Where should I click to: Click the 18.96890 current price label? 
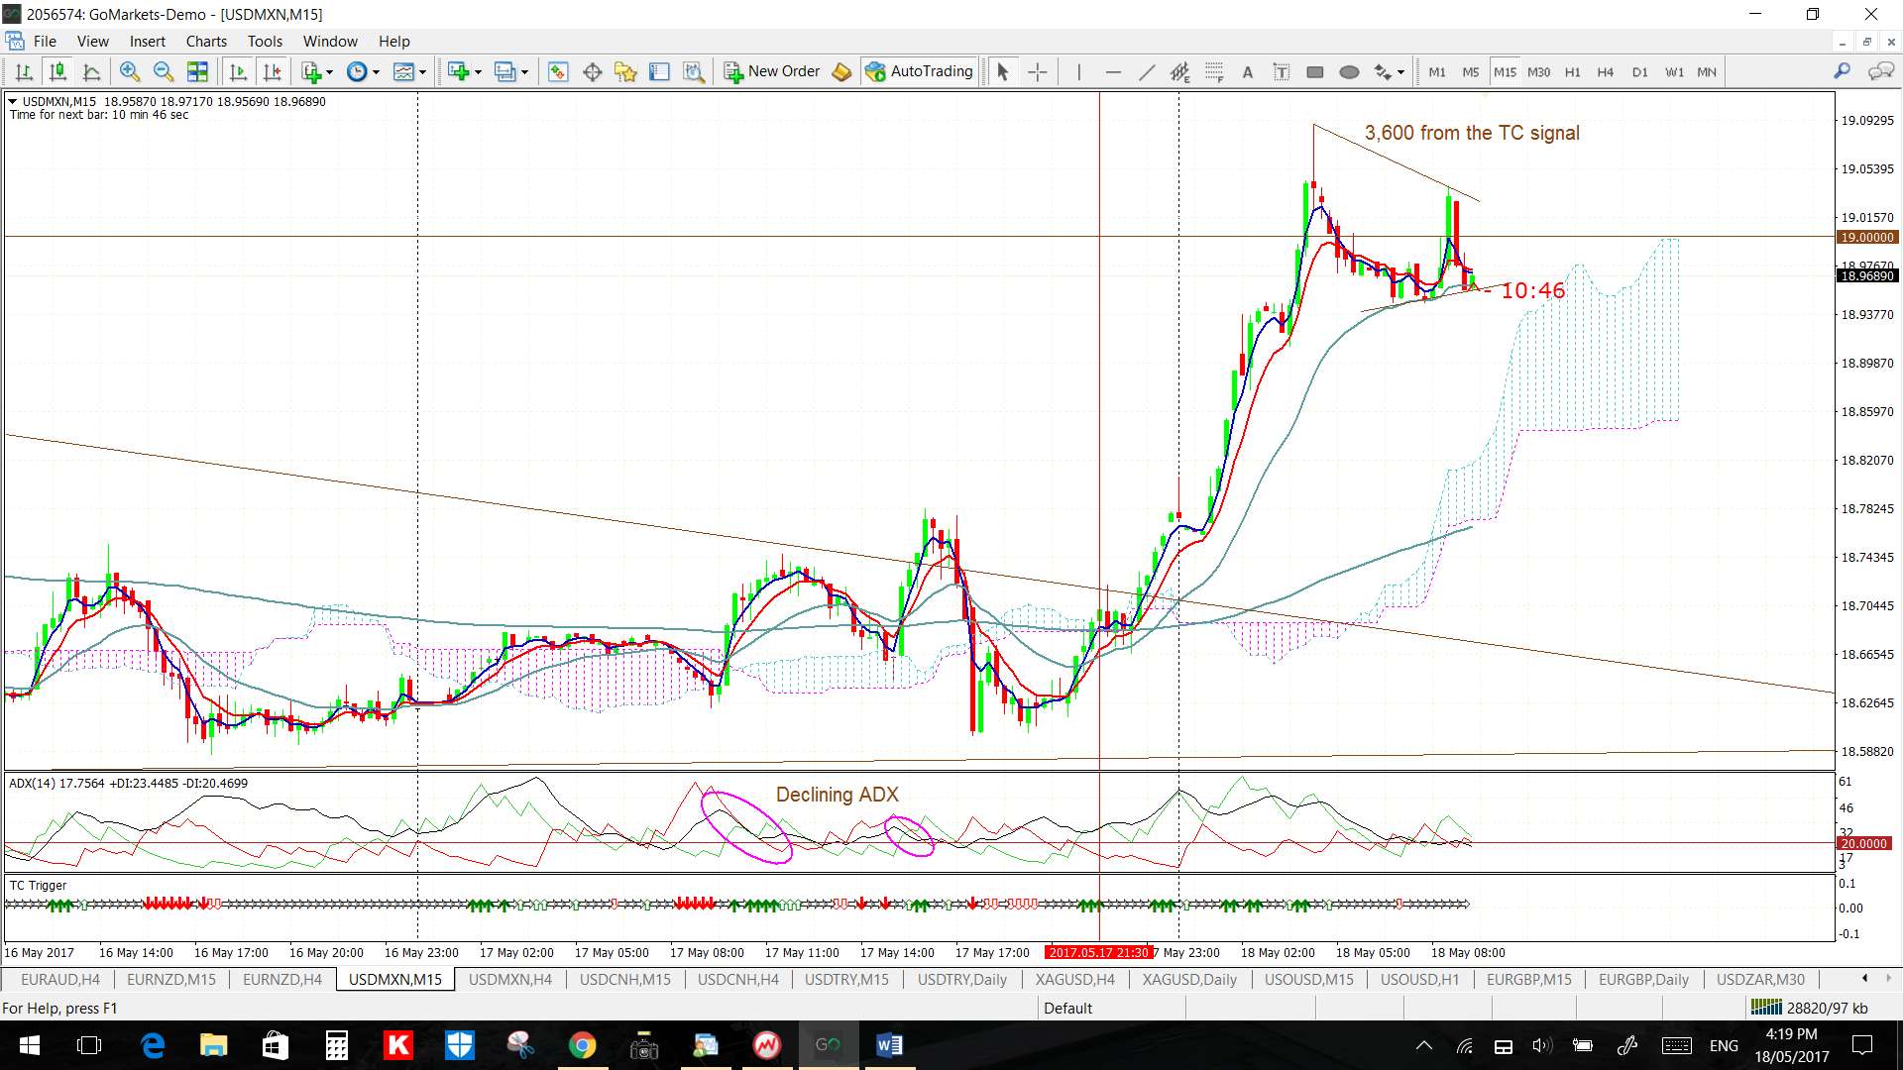click(x=1867, y=275)
